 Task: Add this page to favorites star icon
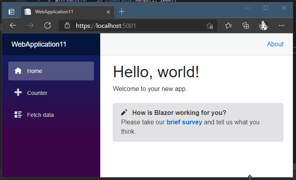210,25
